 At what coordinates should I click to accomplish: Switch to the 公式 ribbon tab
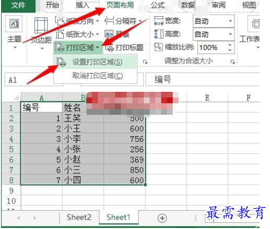157,5
